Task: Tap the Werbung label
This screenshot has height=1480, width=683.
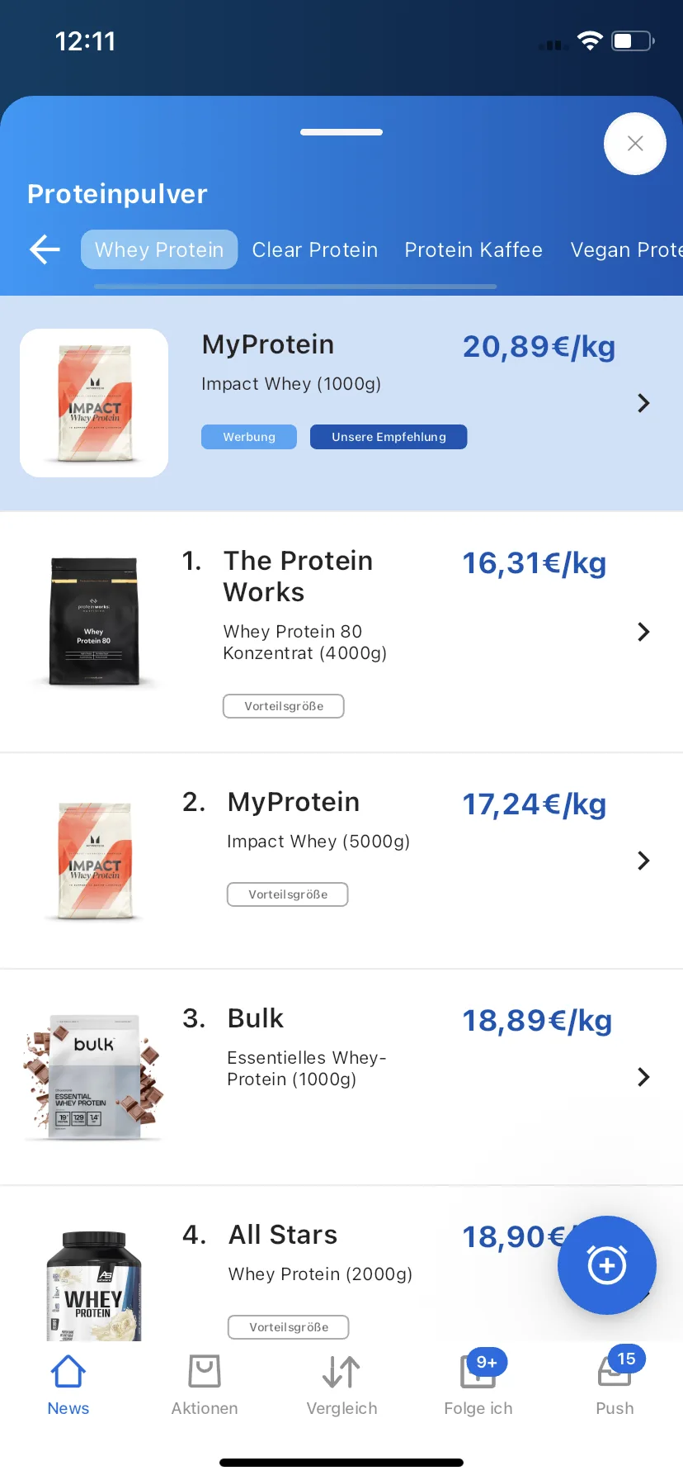Action: pos(249,437)
